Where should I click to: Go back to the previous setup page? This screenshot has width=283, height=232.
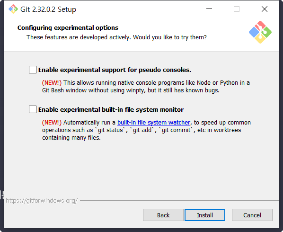(x=163, y=215)
